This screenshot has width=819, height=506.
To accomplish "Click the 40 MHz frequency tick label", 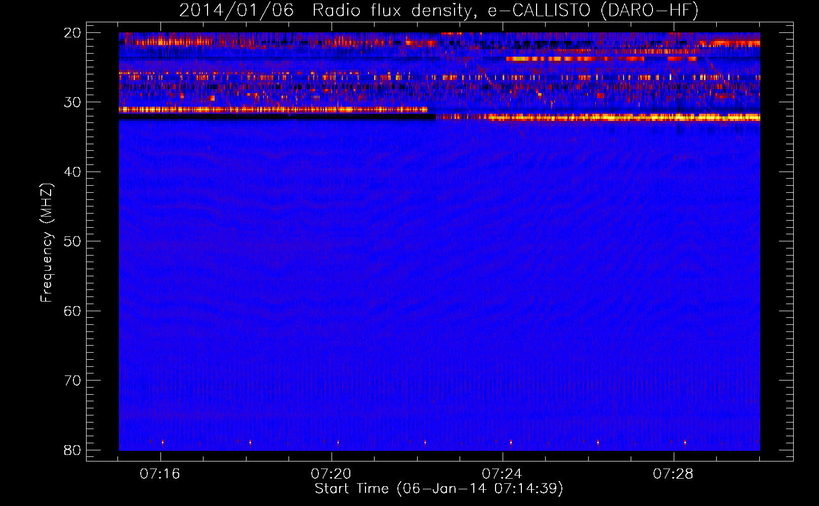I will tap(72, 172).
